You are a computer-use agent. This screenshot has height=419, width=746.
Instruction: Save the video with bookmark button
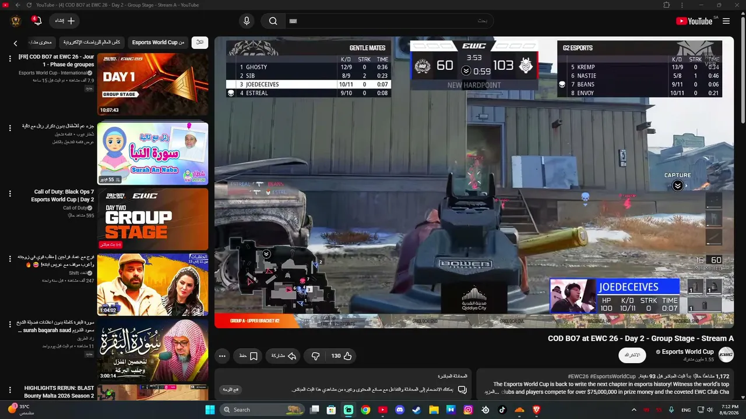point(249,356)
